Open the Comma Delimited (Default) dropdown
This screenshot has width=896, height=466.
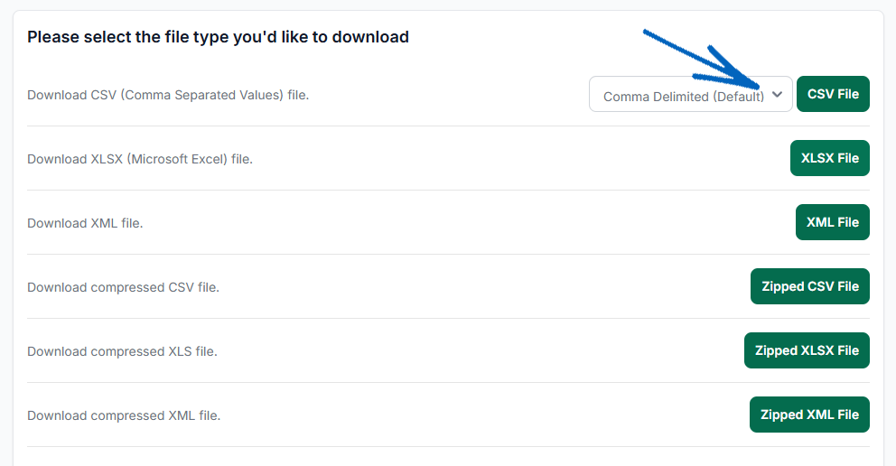point(690,94)
